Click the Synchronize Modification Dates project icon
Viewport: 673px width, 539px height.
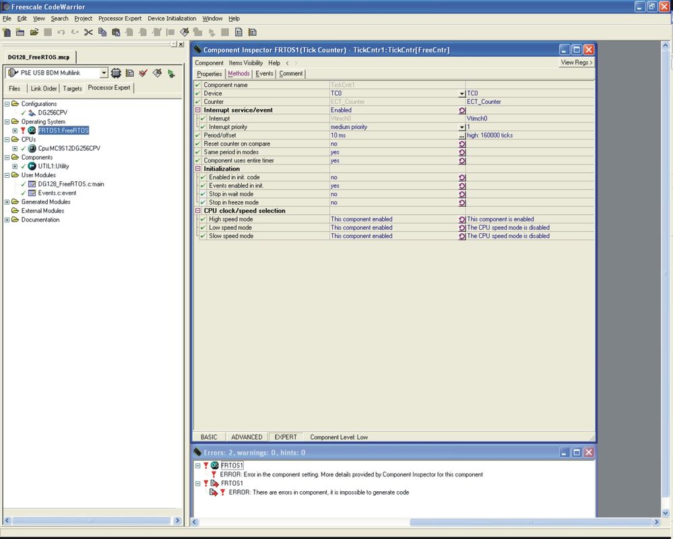pos(129,73)
